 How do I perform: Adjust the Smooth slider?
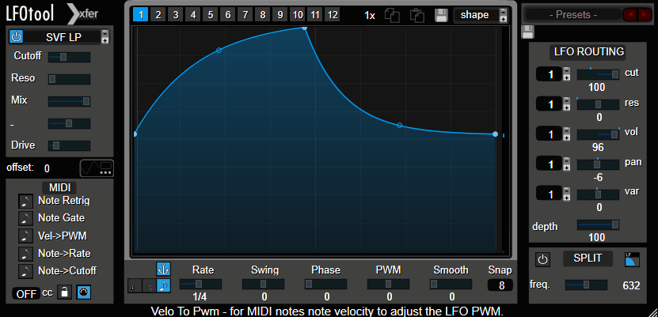(x=451, y=285)
